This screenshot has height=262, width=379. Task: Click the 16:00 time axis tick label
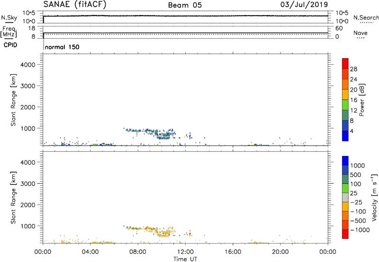click(233, 252)
